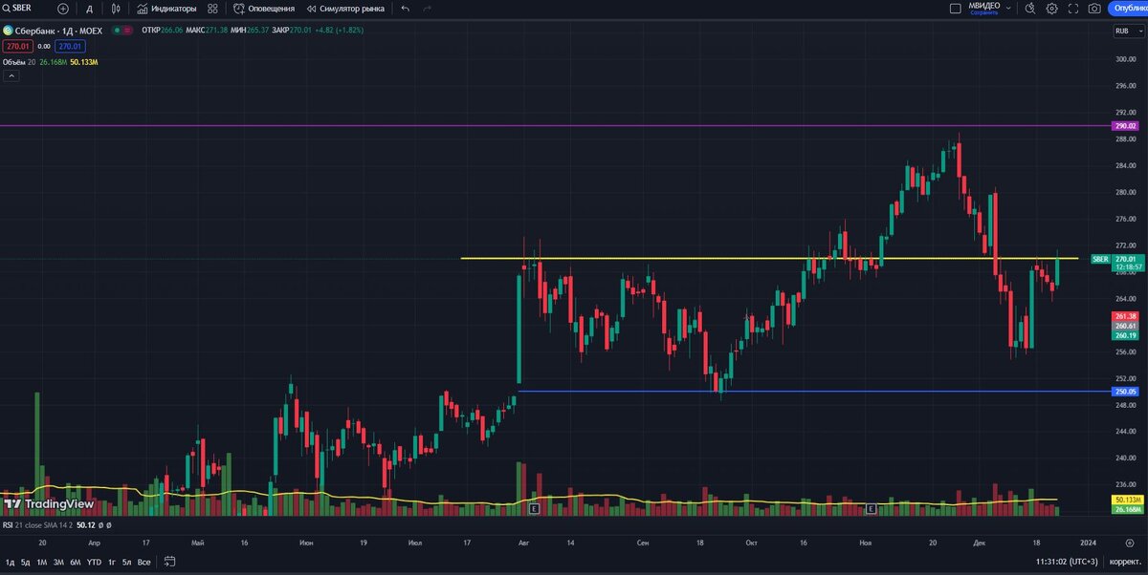Open the Индикаторы indicators menu
The image size is (1148, 575).
coord(166,9)
